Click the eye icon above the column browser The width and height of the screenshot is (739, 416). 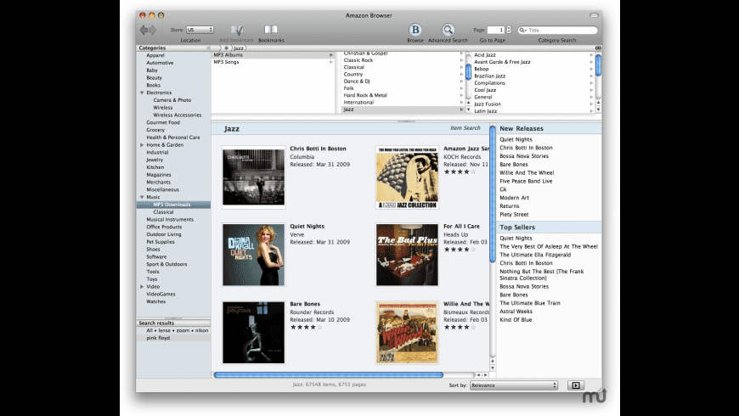tap(598, 48)
